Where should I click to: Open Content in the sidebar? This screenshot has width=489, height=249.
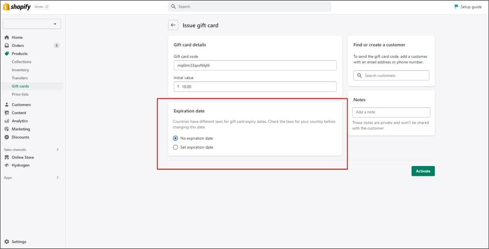pos(19,113)
